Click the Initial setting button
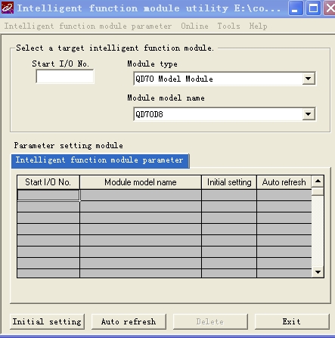The image size is (335, 338). coord(47,321)
